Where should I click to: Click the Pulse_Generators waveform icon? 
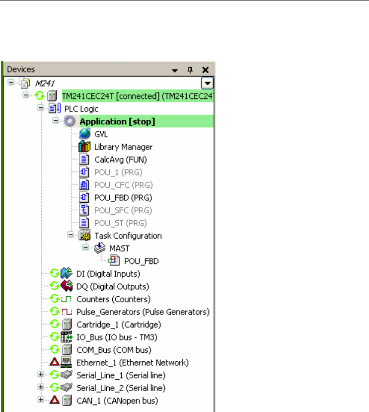(x=67, y=312)
